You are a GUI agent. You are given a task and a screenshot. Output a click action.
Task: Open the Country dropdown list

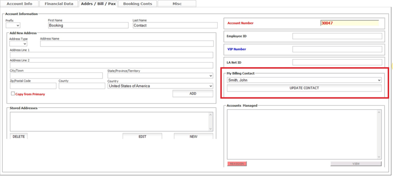click(160, 86)
